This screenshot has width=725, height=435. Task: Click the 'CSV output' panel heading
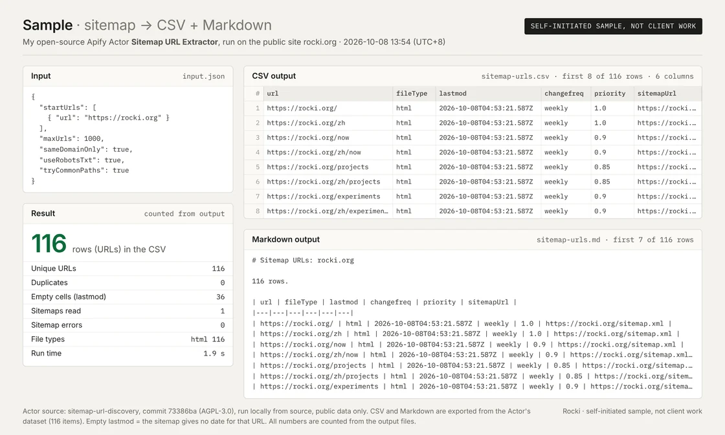pyautogui.click(x=274, y=76)
